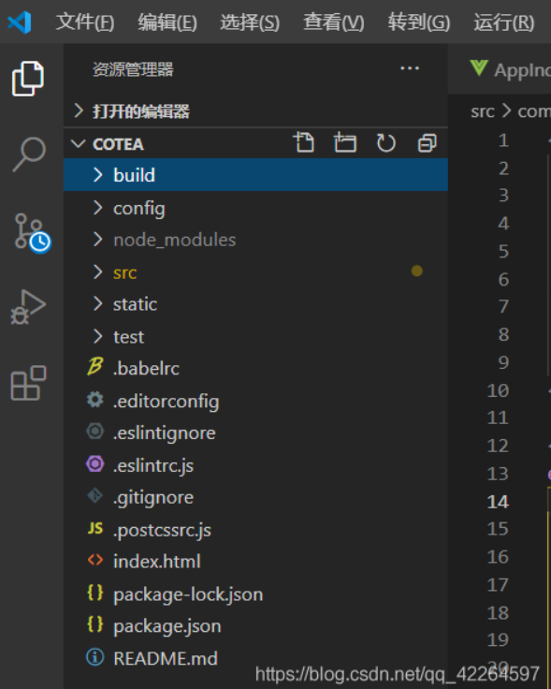
Task: Open the Explorer view in activity bar
Action: tap(28, 79)
